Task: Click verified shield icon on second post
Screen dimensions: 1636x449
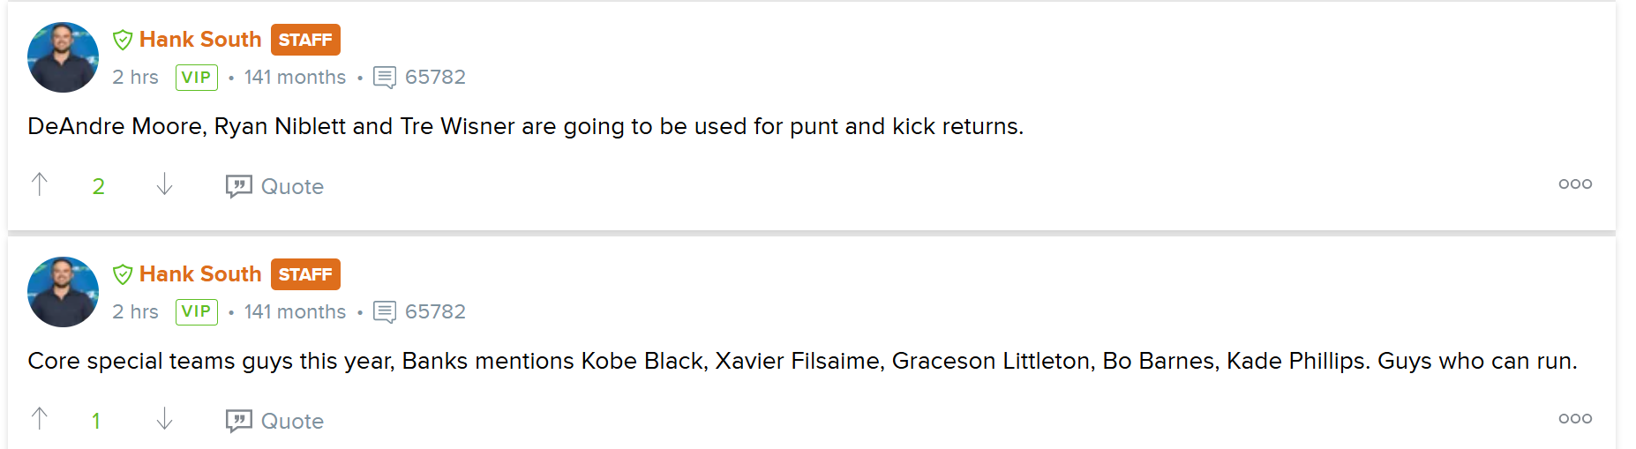Action: click(x=123, y=274)
